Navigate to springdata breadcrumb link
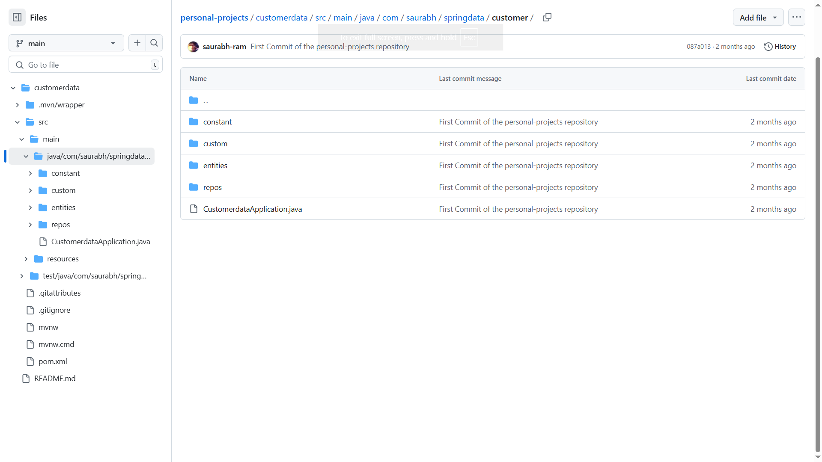This screenshot has width=822, height=462. [464, 18]
